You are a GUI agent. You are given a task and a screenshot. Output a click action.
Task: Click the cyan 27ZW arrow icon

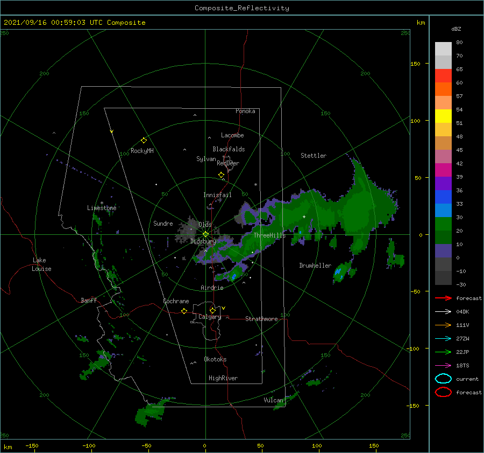click(x=443, y=339)
